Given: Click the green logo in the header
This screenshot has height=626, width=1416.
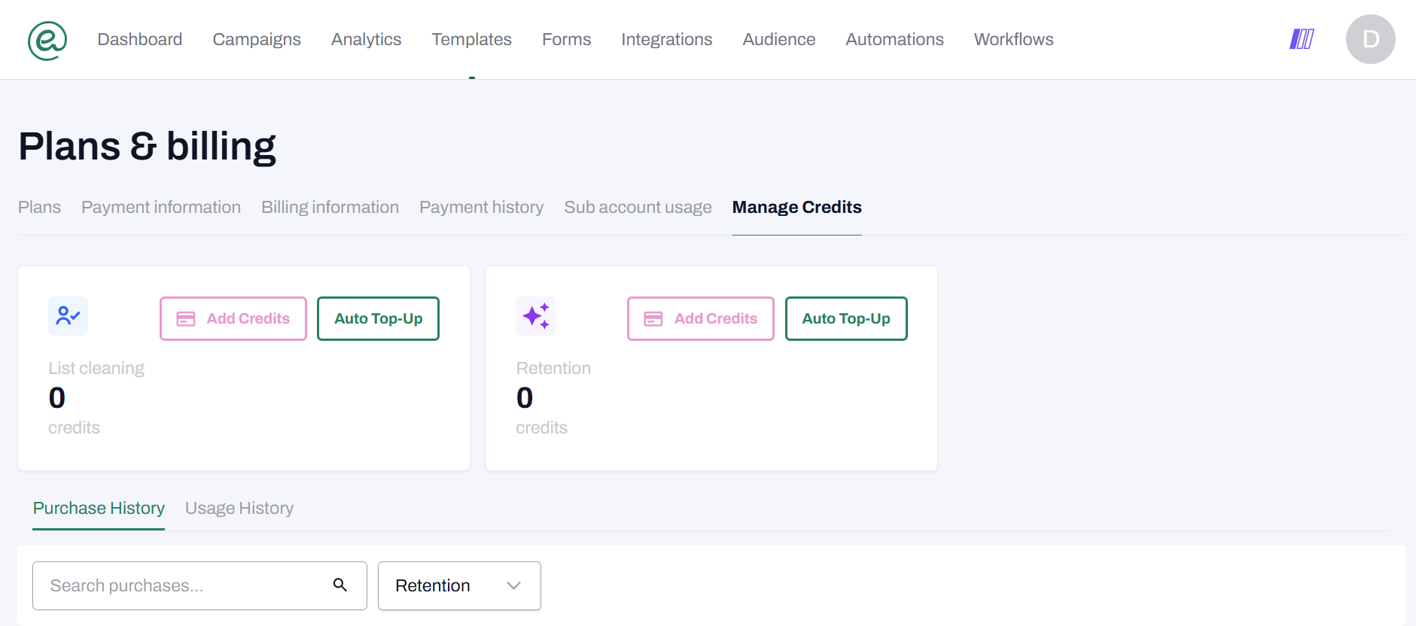Looking at the screenshot, I should (x=47, y=40).
